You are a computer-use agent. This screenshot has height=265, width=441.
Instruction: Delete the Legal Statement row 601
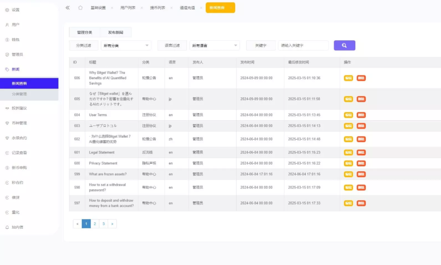(361, 152)
